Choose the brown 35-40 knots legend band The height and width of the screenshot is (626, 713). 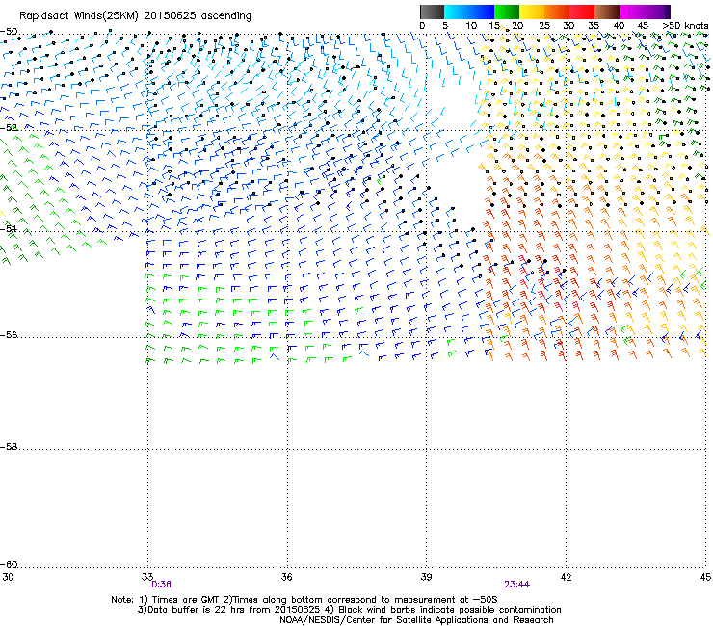[606, 12]
